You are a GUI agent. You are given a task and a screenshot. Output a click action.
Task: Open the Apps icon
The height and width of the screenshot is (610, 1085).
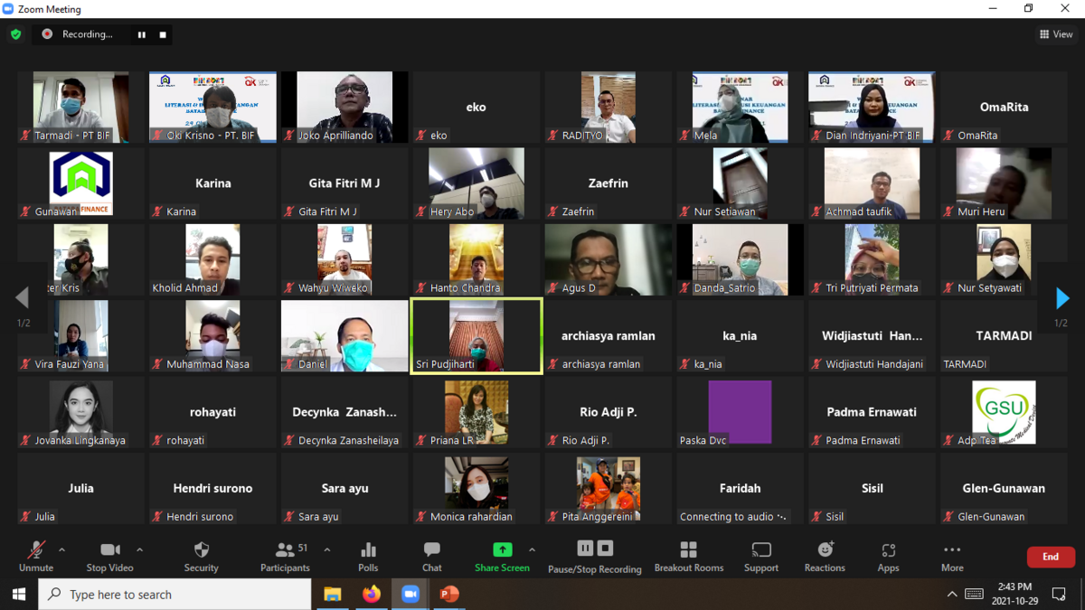coord(888,556)
